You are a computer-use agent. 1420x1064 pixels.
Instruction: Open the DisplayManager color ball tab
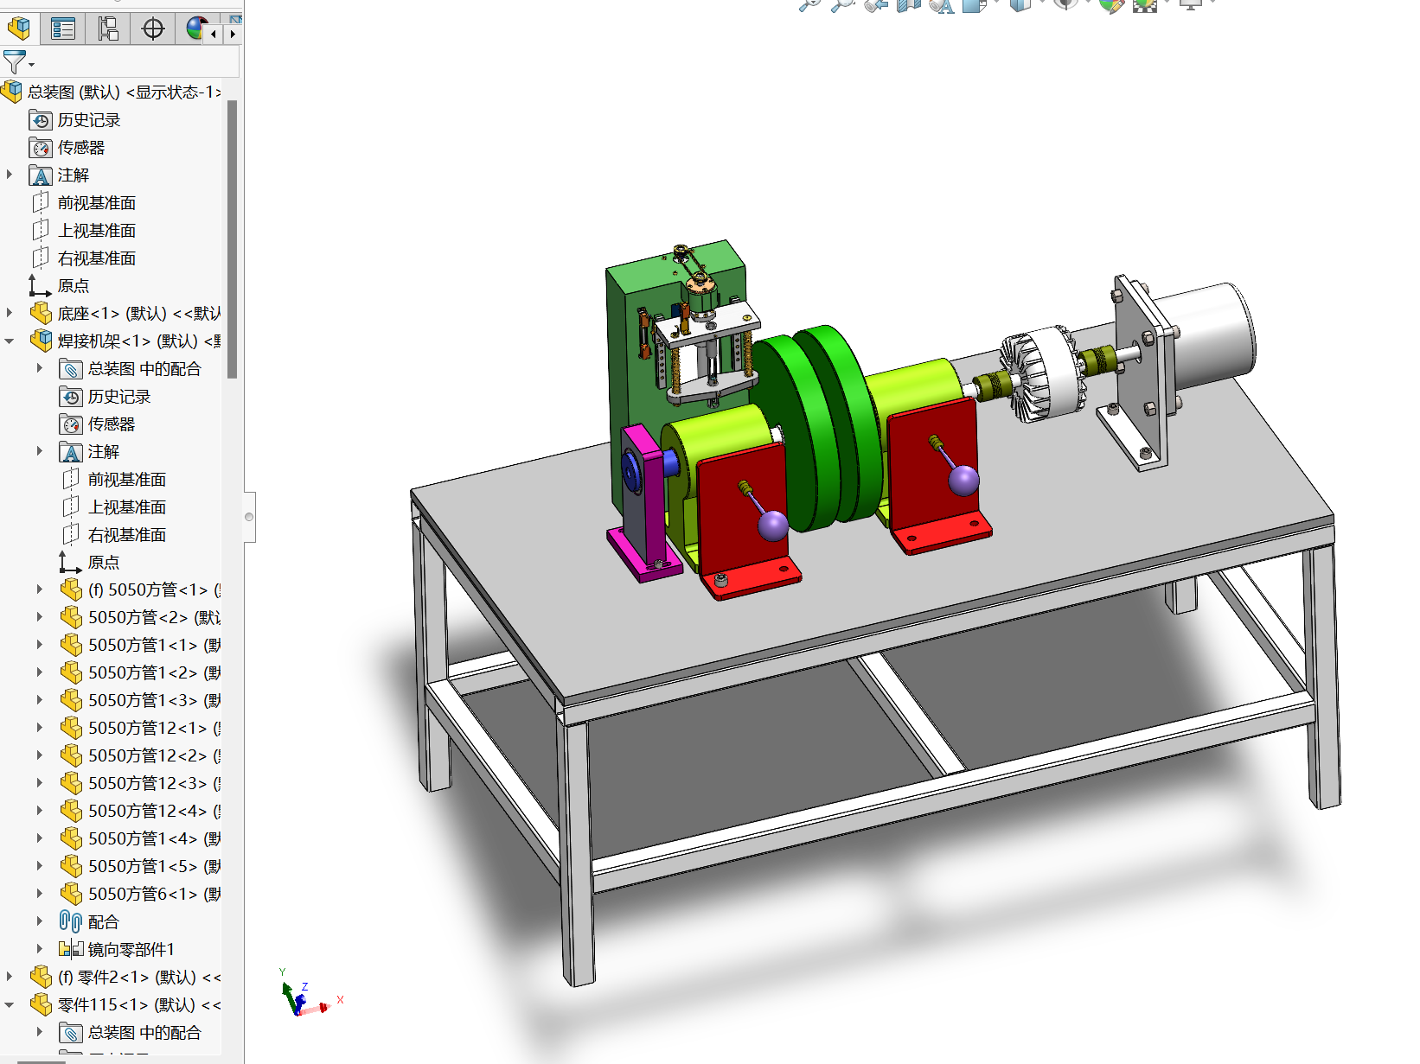pyautogui.click(x=196, y=29)
